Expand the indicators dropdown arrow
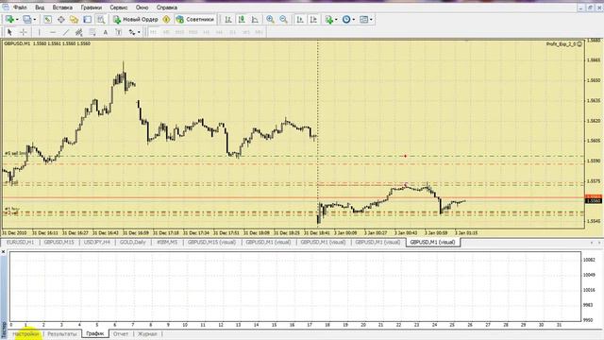The width and height of the screenshot is (604, 340). (x=336, y=19)
